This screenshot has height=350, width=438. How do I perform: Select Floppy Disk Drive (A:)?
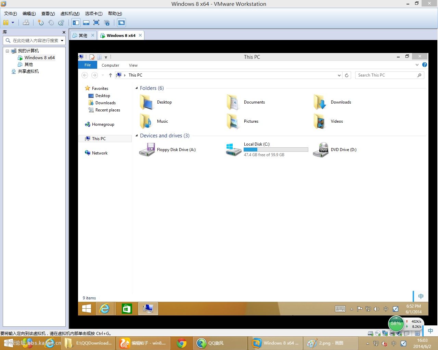point(168,150)
